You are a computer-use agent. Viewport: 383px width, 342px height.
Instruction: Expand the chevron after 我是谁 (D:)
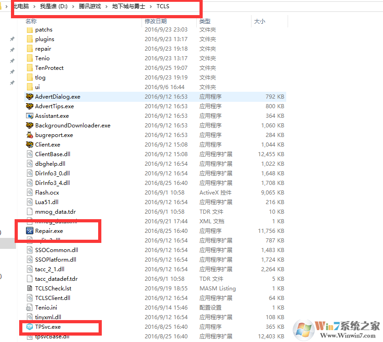73,6
